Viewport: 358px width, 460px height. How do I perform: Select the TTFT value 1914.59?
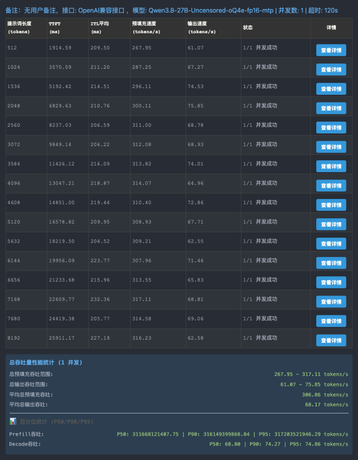point(60,48)
